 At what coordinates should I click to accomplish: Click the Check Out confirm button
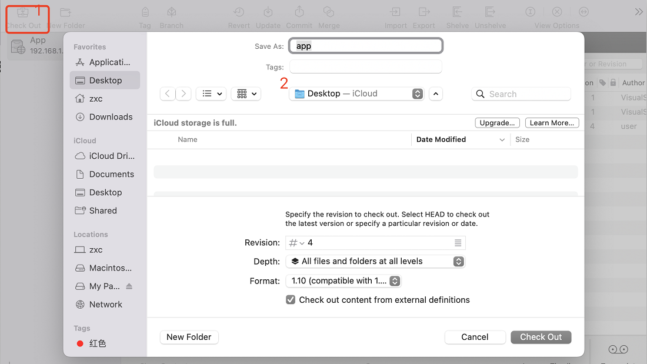point(541,337)
